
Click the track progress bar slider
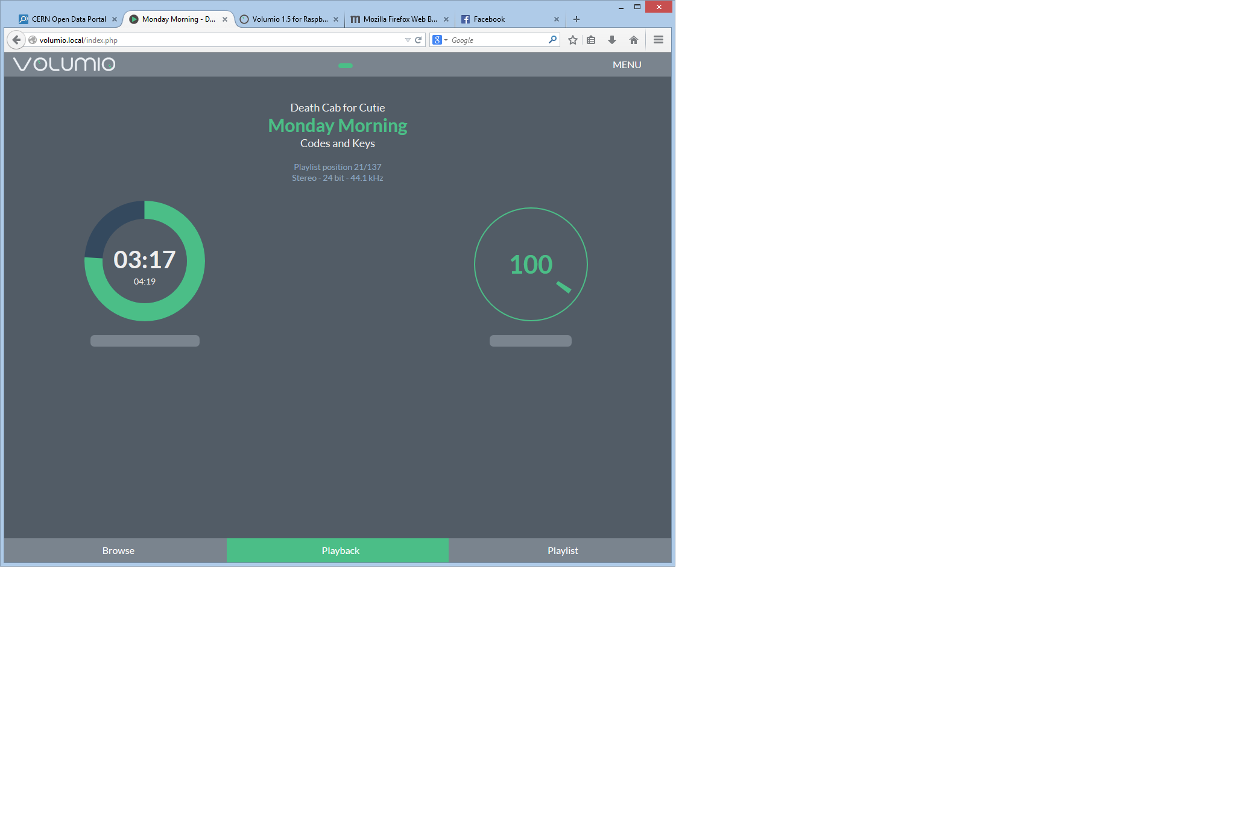pyautogui.click(x=145, y=339)
